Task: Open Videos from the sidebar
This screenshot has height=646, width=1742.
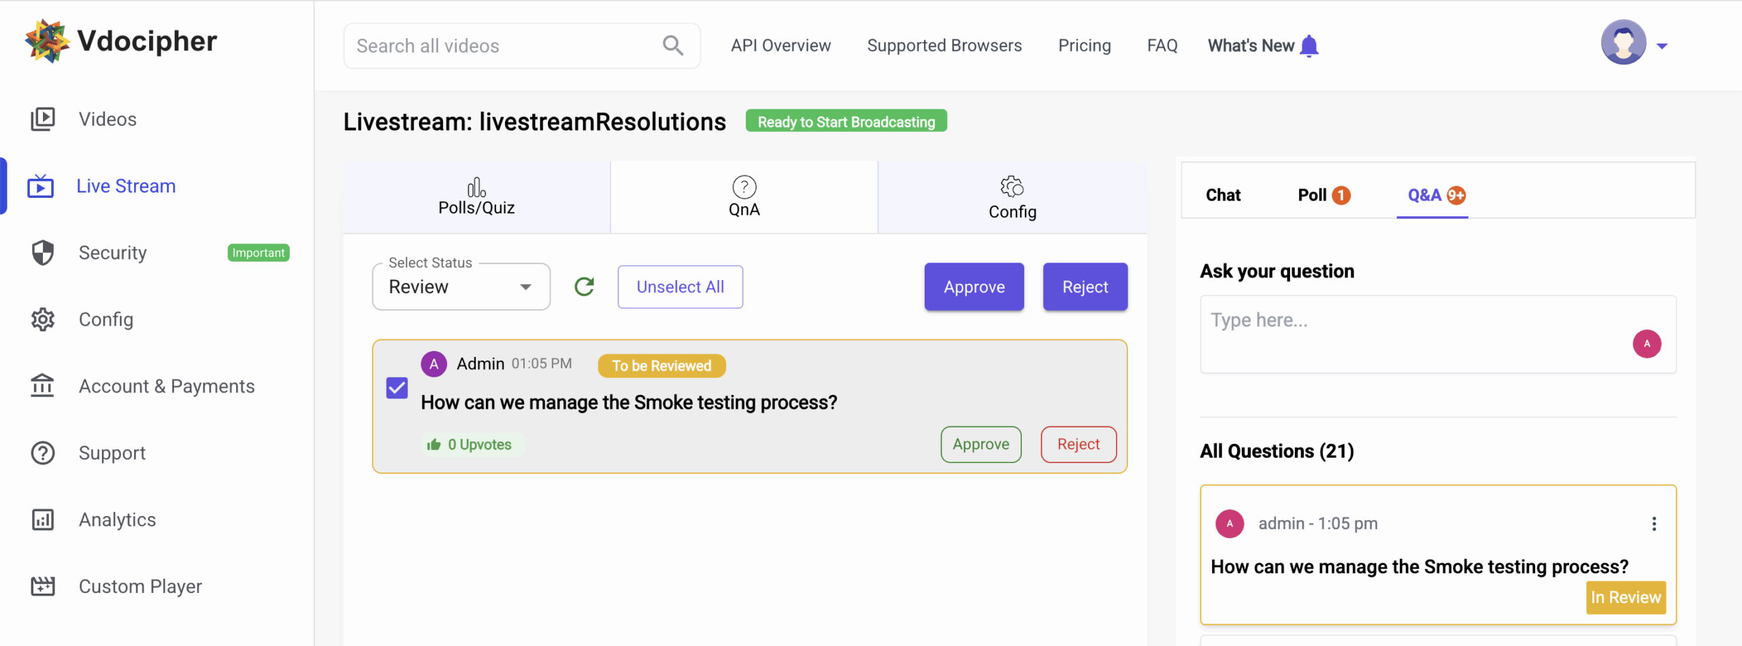Action: pyautogui.click(x=107, y=119)
